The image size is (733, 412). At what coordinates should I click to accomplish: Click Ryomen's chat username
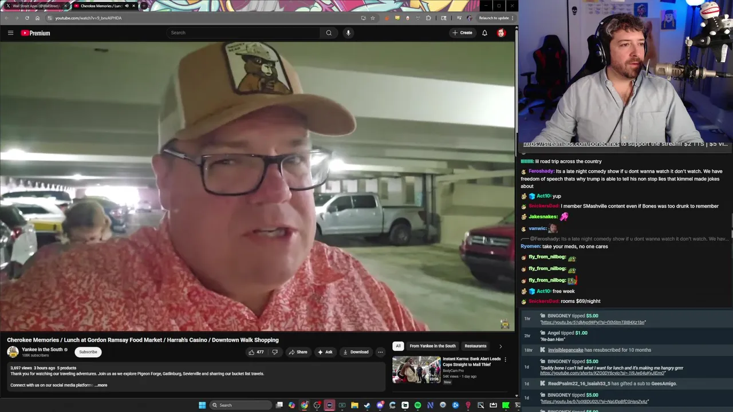pyautogui.click(x=530, y=246)
